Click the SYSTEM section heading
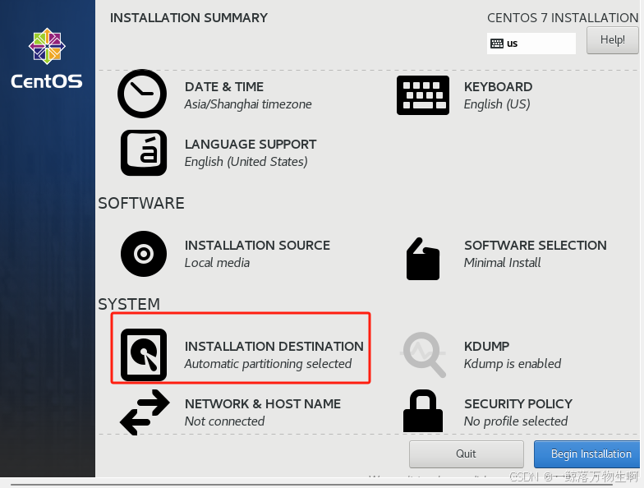644x488 pixels. click(129, 304)
